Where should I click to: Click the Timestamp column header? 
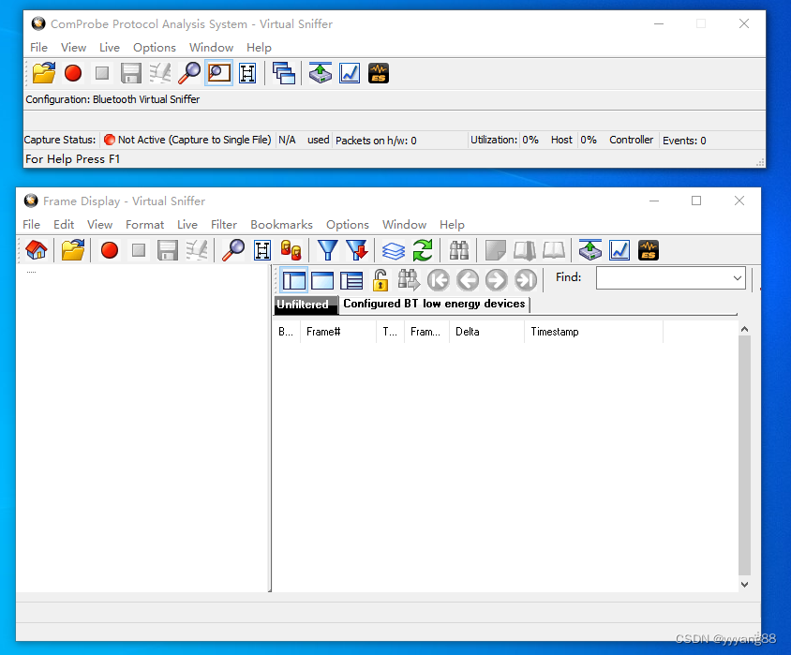[594, 332]
